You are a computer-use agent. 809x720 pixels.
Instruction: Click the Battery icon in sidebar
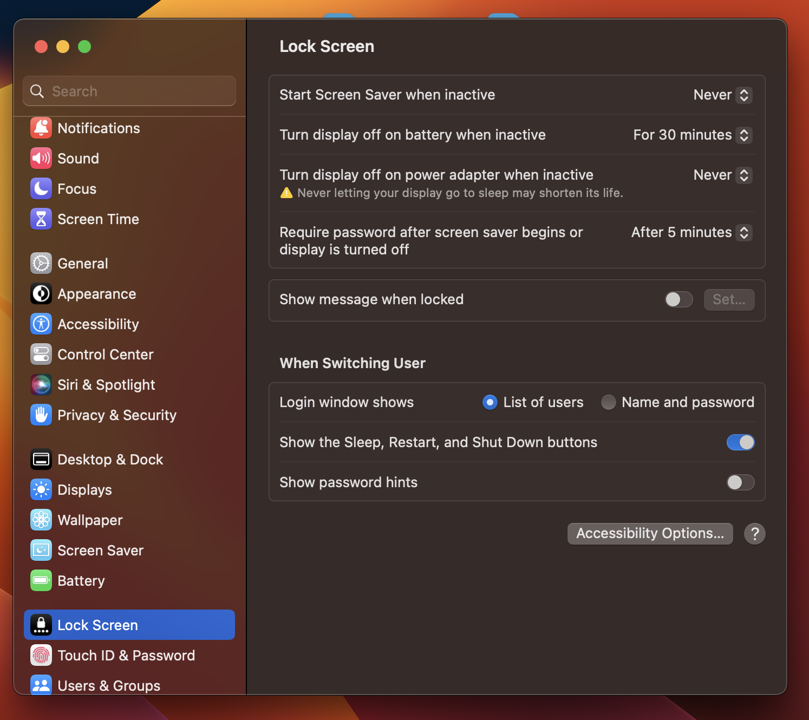click(x=41, y=581)
